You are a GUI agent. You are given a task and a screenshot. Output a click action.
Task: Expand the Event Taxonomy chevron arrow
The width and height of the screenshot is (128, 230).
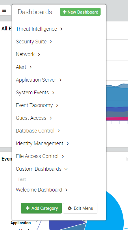click(x=57, y=105)
